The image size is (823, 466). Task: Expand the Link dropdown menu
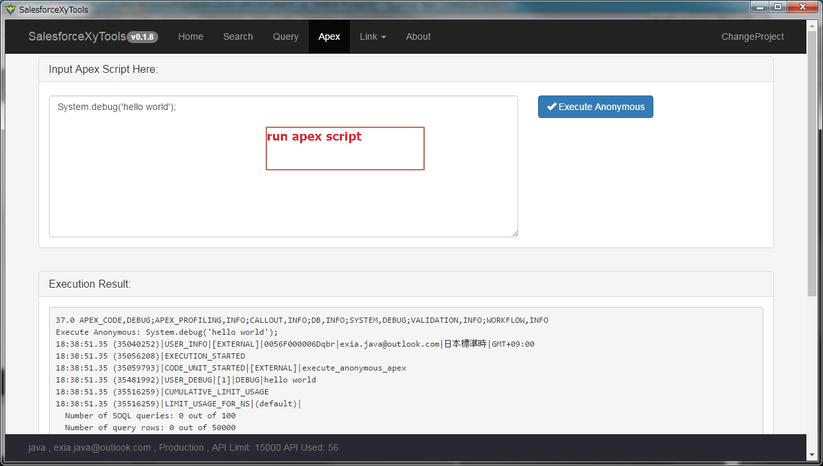tap(373, 36)
